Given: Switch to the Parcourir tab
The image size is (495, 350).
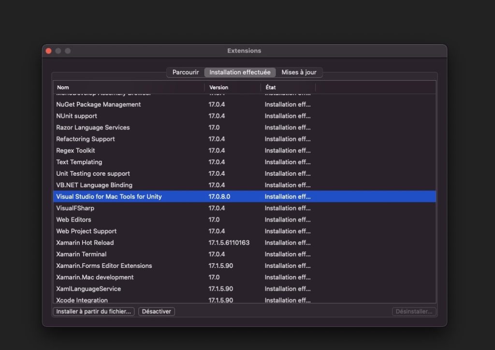Looking at the screenshot, I should 186,72.
